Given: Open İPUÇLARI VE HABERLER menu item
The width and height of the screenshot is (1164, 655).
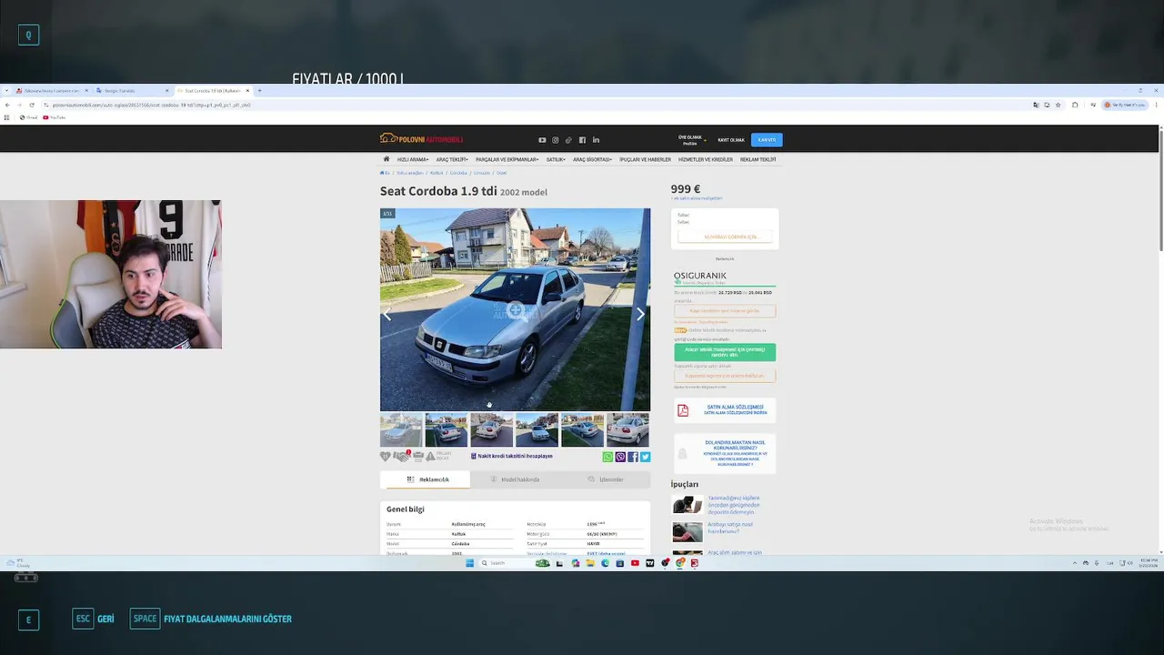Looking at the screenshot, I should (645, 159).
